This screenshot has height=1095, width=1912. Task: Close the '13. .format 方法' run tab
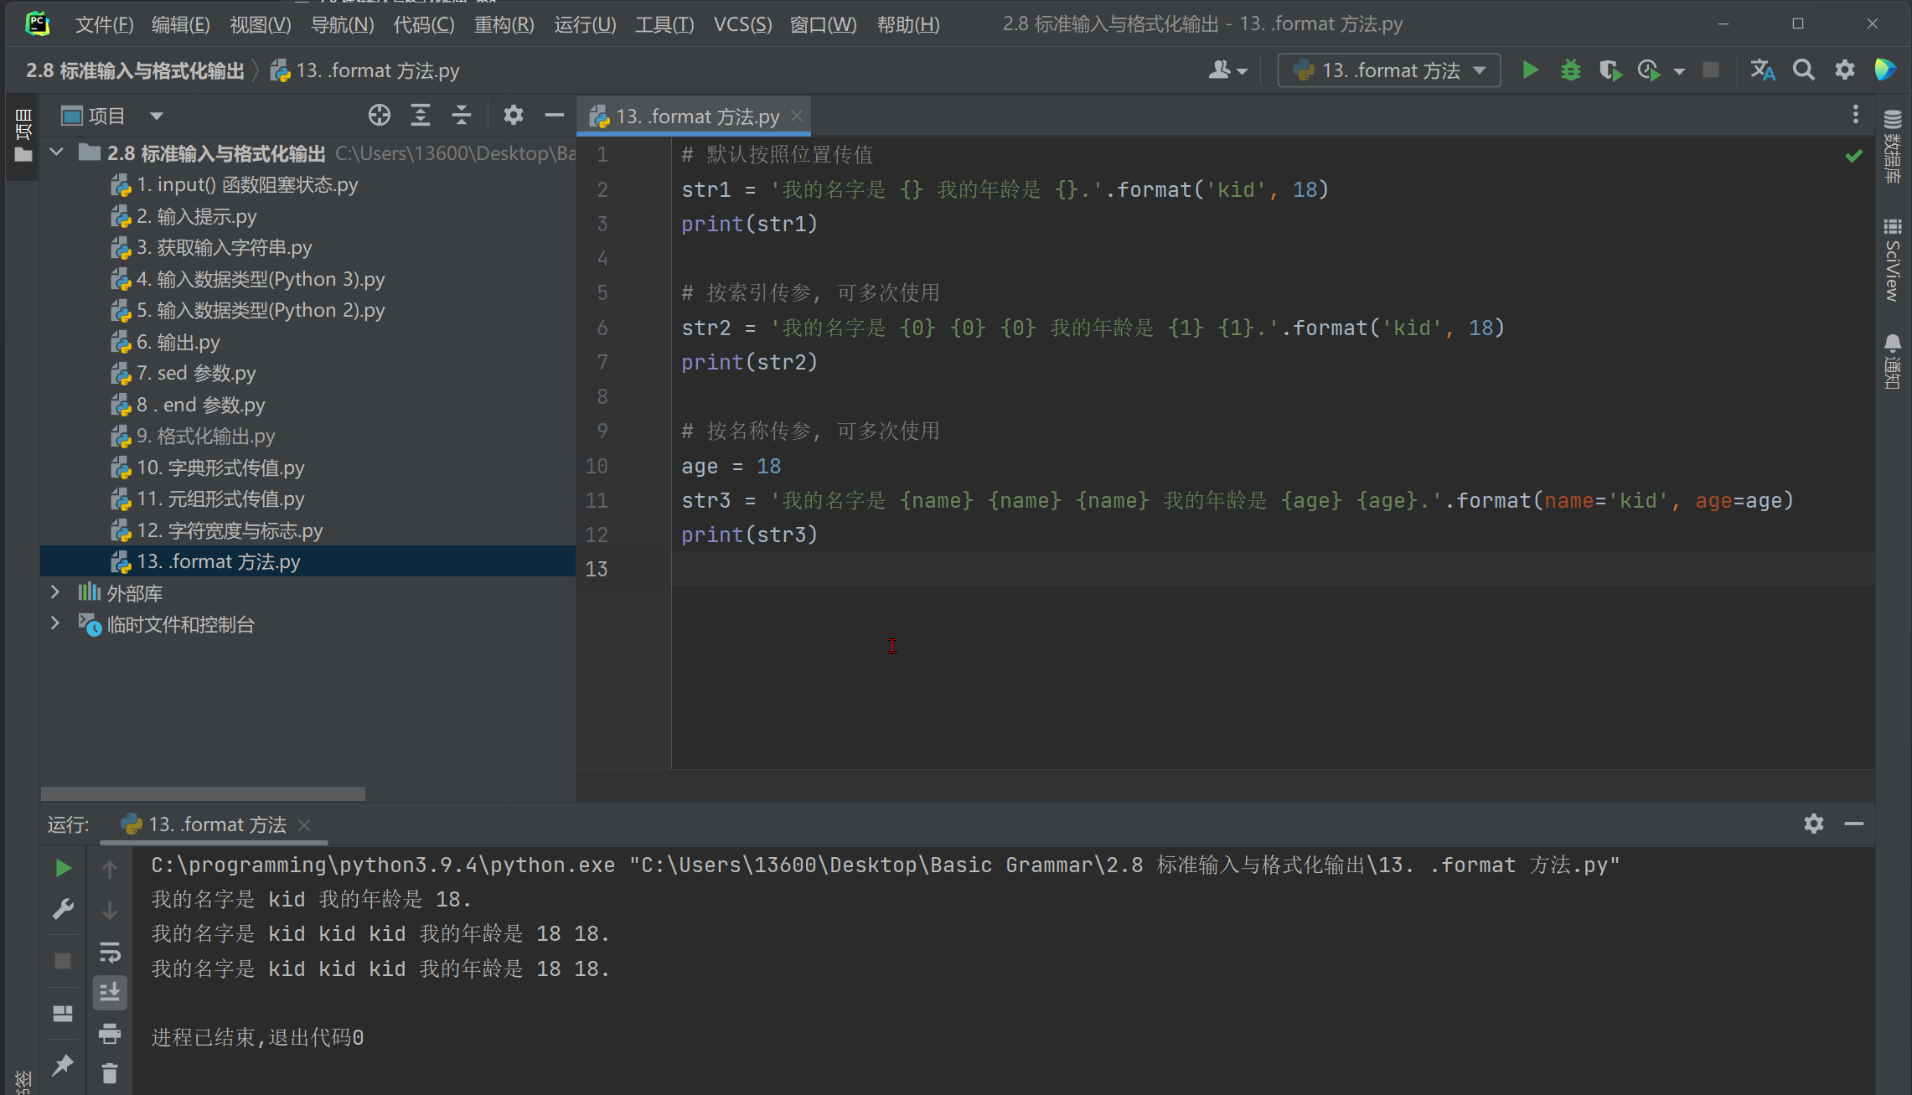304,825
